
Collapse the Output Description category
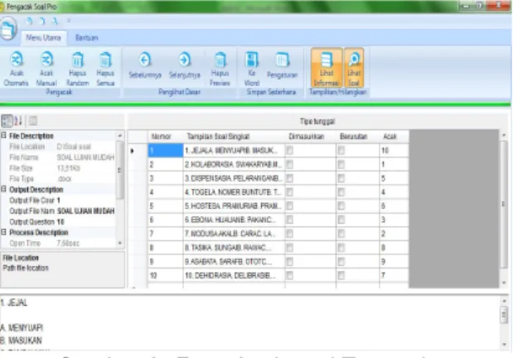tap(3, 189)
